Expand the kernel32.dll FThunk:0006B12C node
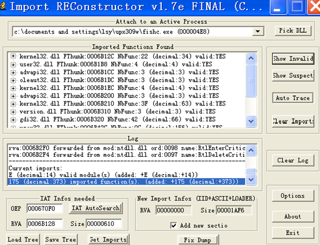The height and width of the screenshot is (245, 320). [x=13, y=56]
